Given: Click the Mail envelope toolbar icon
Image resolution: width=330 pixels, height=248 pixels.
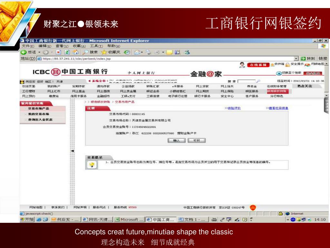Looking at the screenshot, I should point(137,52).
